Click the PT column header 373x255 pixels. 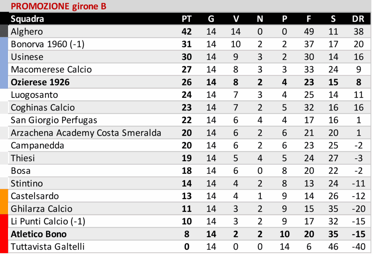point(186,19)
